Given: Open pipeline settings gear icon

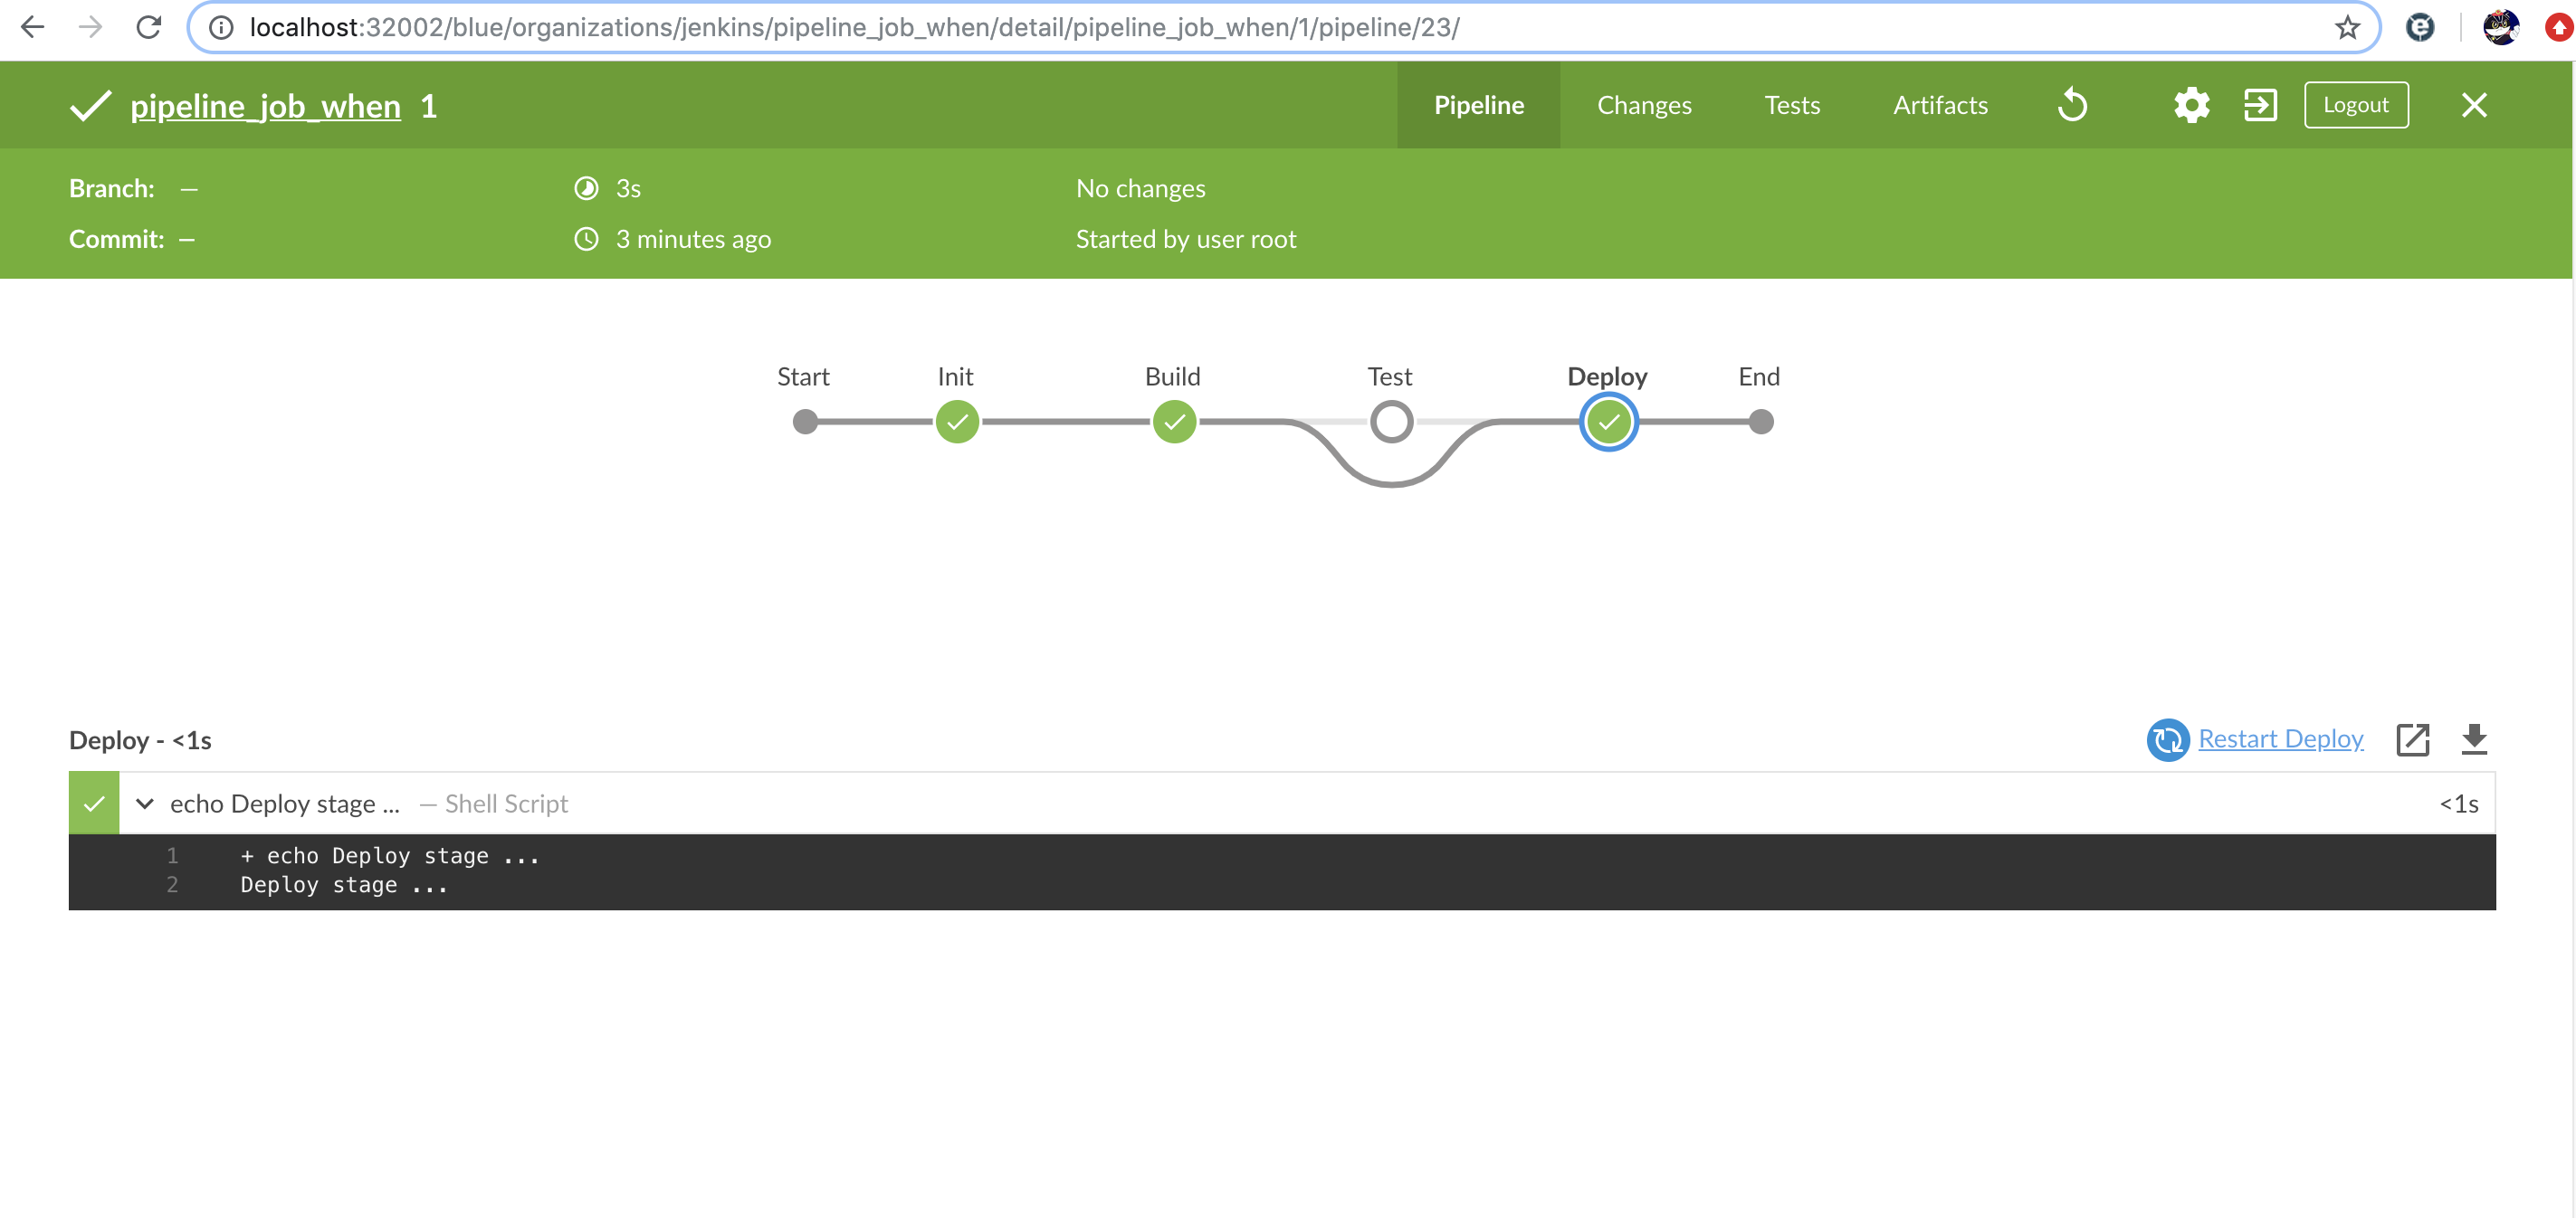Looking at the screenshot, I should point(2190,105).
